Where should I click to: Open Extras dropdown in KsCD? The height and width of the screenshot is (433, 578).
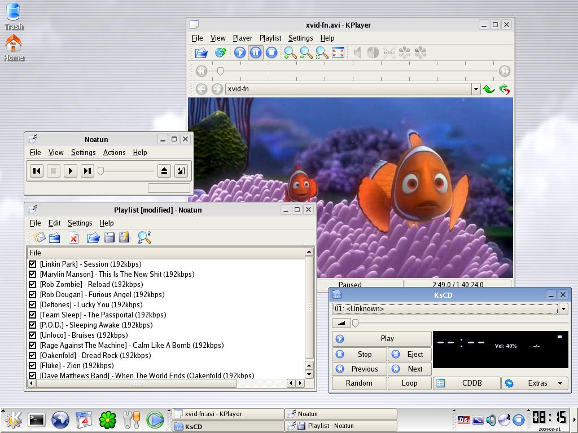click(534, 383)
